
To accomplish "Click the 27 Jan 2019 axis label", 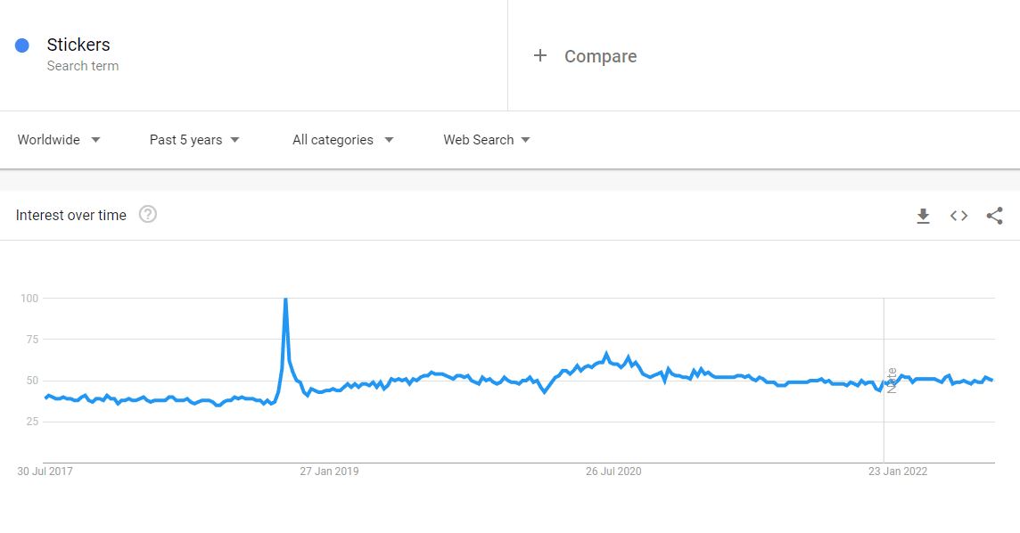I will 329,471.
